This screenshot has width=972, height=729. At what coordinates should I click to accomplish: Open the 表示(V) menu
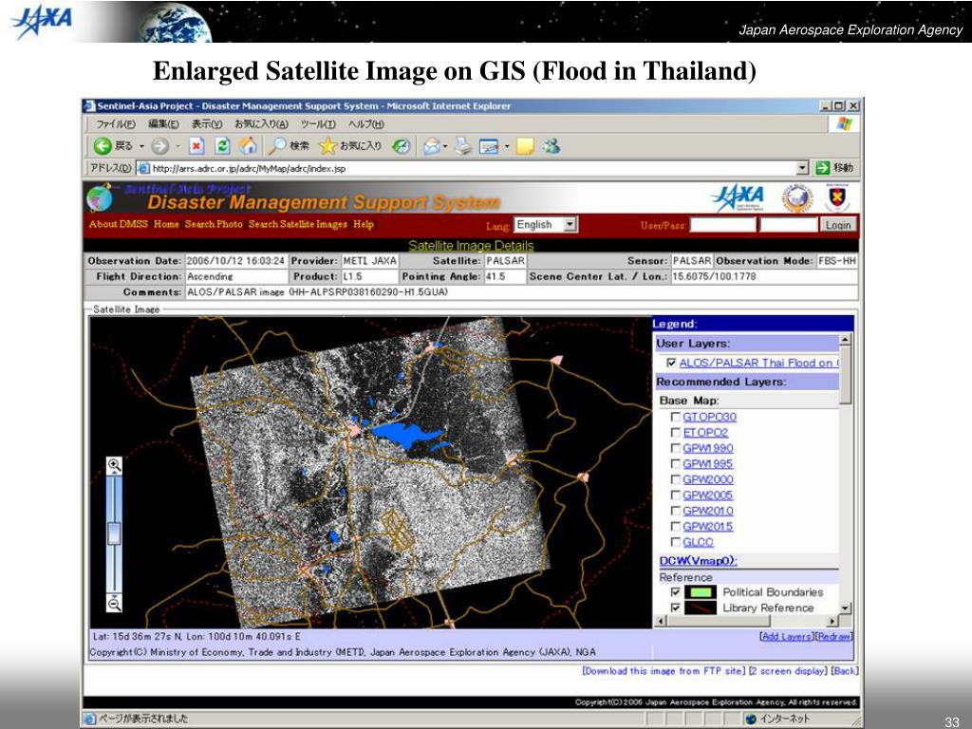point(206,124)
